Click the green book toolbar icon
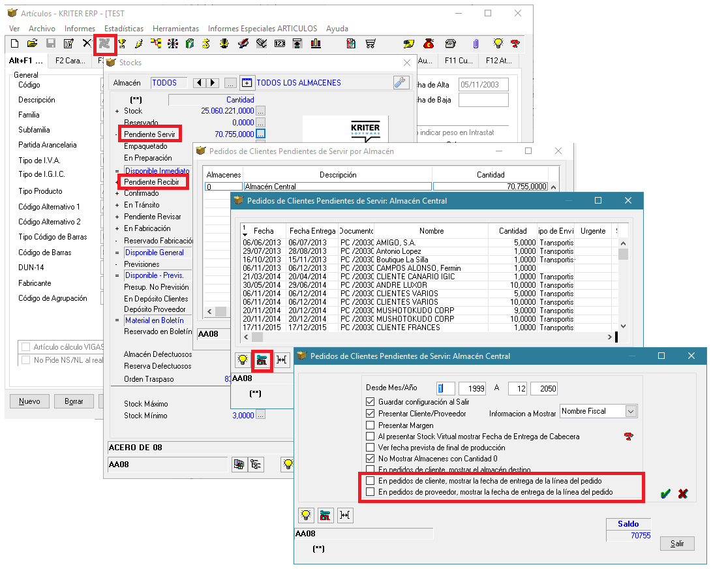 [x=190, y=44]
